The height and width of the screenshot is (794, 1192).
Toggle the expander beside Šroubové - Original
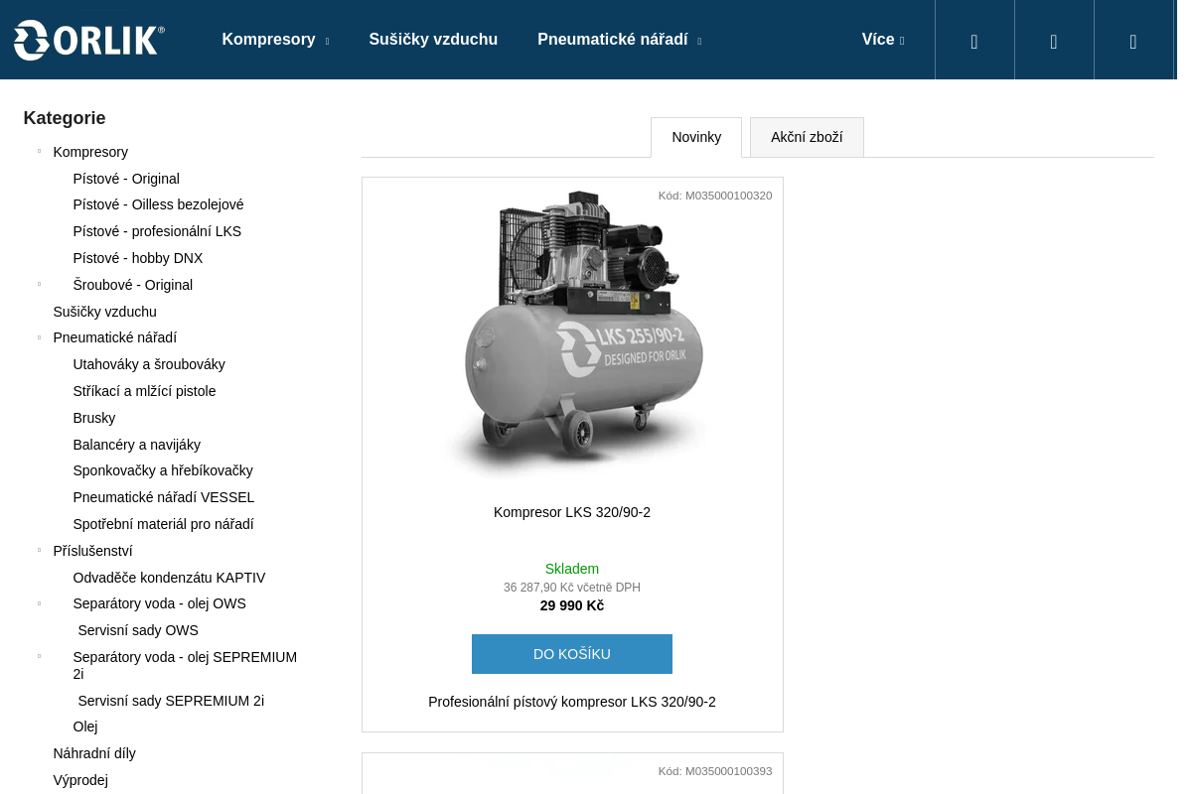click(x=39, y=284)
